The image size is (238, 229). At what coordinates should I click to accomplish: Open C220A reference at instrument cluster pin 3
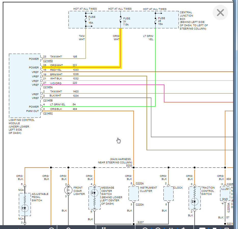140,204
